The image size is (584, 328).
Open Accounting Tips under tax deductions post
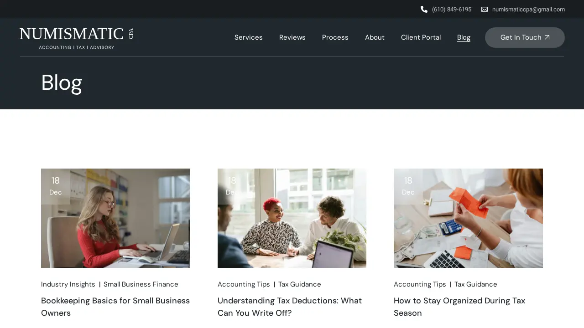pyautogui.click(x=244, y=284)
